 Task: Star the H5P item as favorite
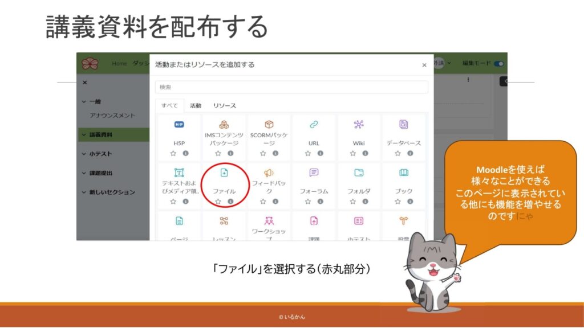point(173,153)
